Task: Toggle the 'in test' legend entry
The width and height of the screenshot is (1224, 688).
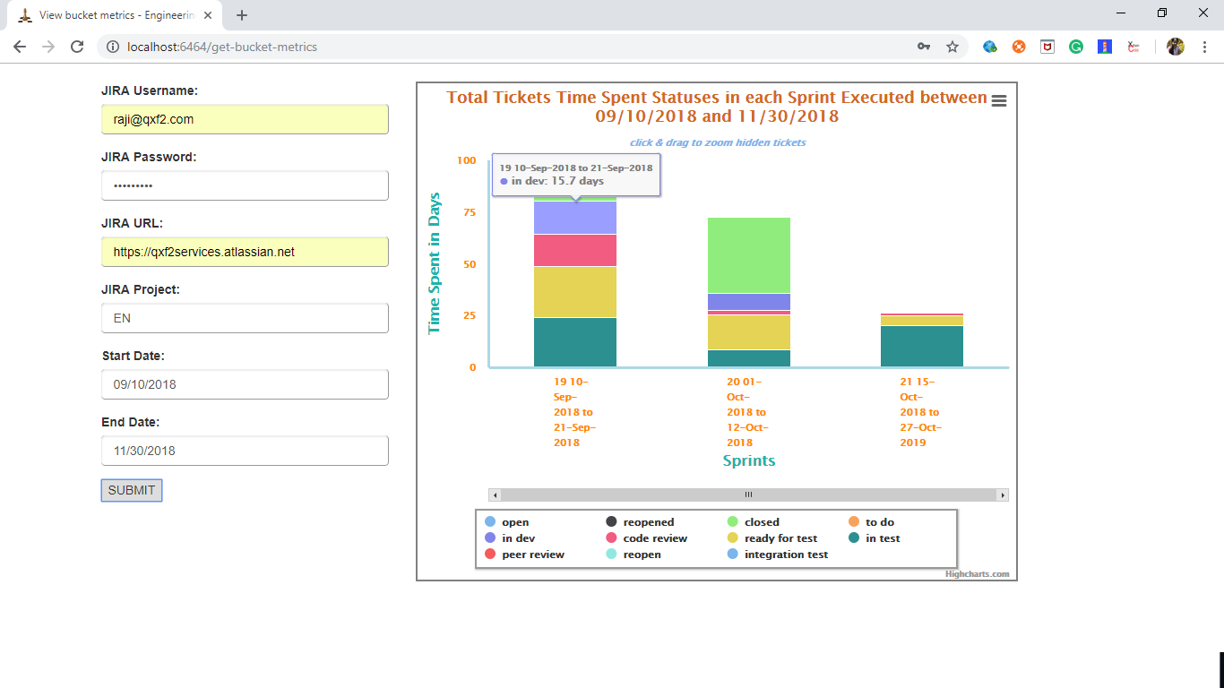Action: (x=882, y=538)
